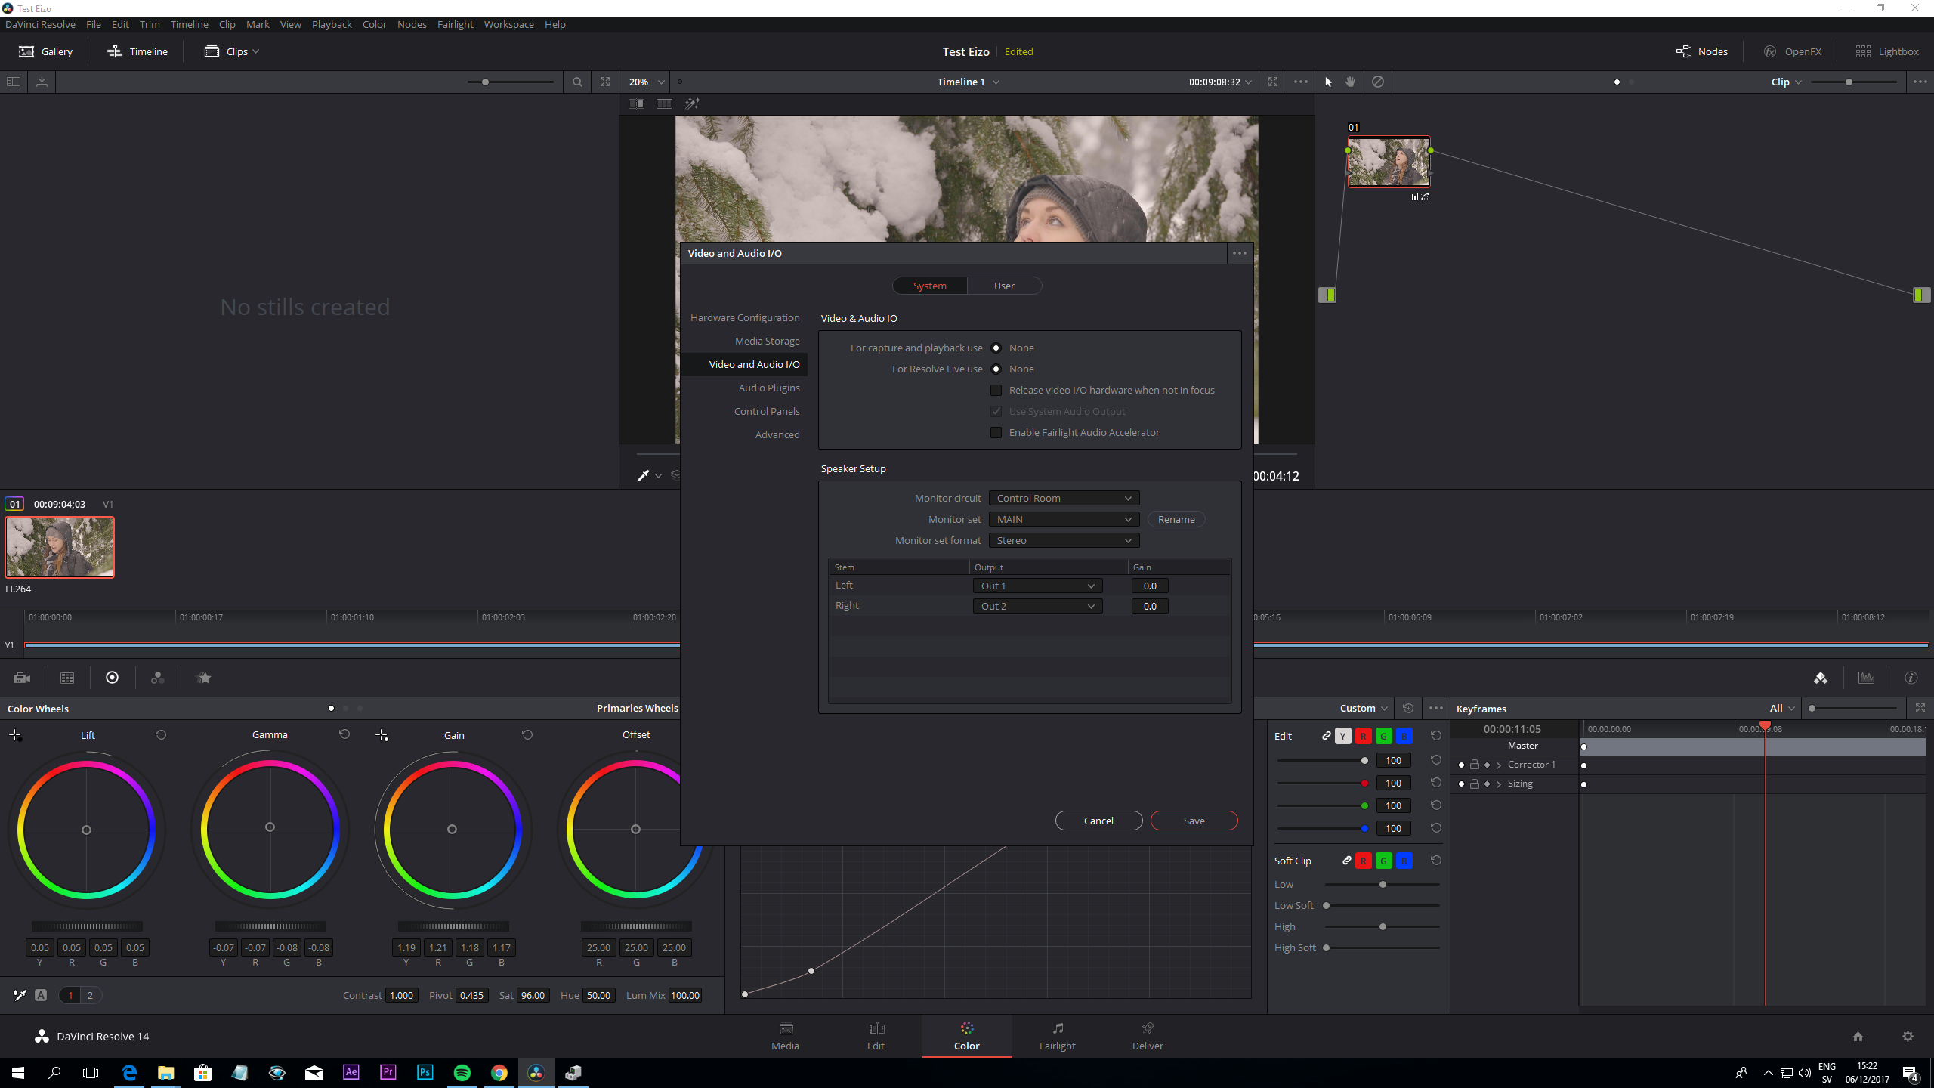Reset the Lift color wheel
The height and width of the screenshot is (1088, 1934).
tap(161, 734)
